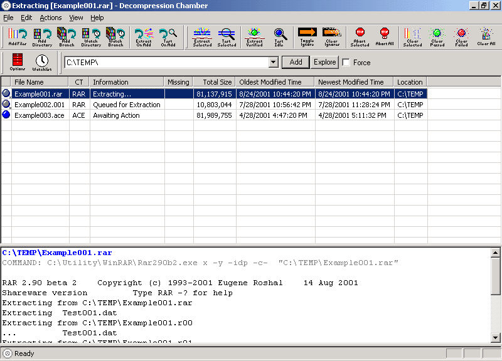The image size is (502, 361).
Task: Click the log pane scrollbar thumb
Action: point(495,276)
